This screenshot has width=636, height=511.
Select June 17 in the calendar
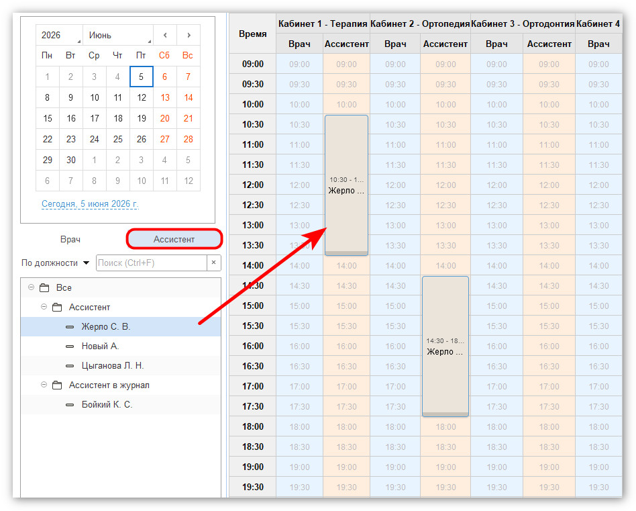[x=95, y=118]
